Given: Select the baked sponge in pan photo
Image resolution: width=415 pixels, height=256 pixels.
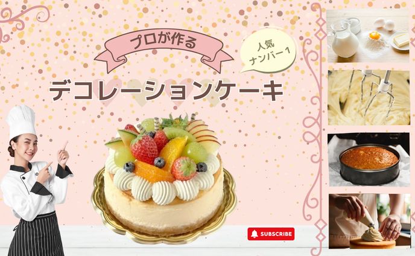Looking at the screenshot, I should [x=369, y=160].
